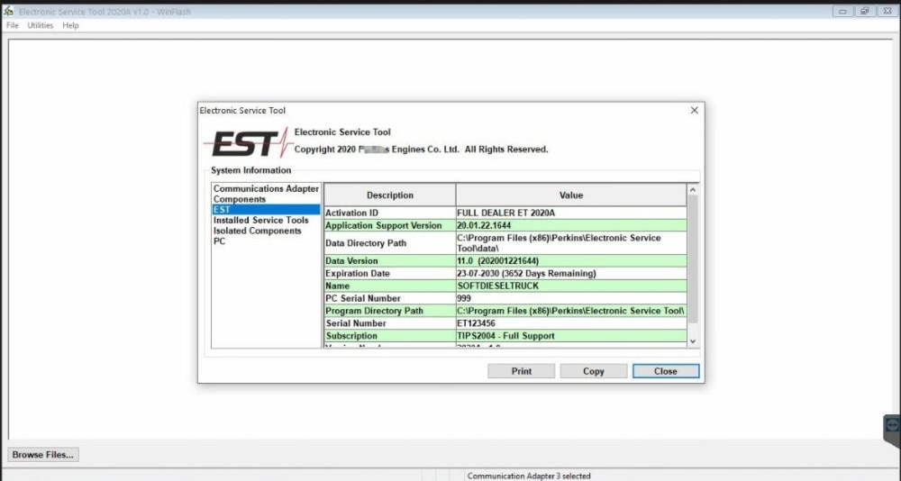The height and width of the screenshot is (481, 901).
Task: Click the Name row label cell
Action: coord(390,286)
